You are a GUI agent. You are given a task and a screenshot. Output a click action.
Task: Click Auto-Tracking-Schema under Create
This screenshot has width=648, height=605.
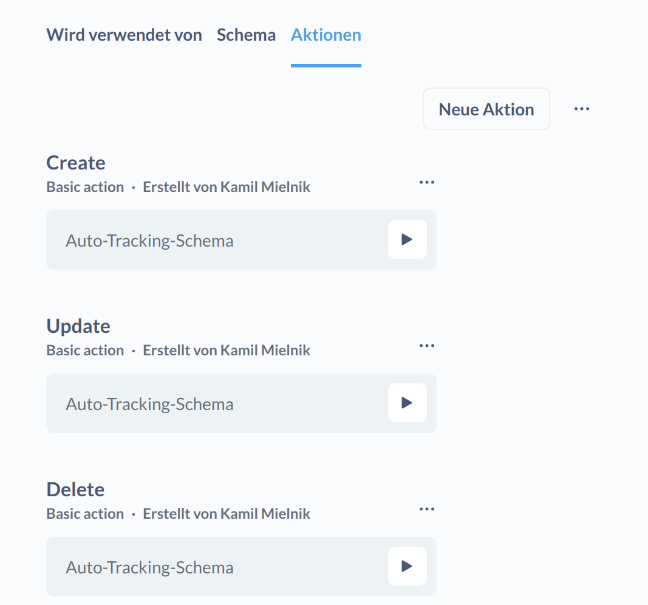(149, 241)
